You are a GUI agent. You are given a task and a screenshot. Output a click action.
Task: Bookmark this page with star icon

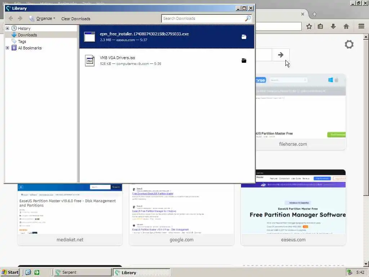pos(309,26)
